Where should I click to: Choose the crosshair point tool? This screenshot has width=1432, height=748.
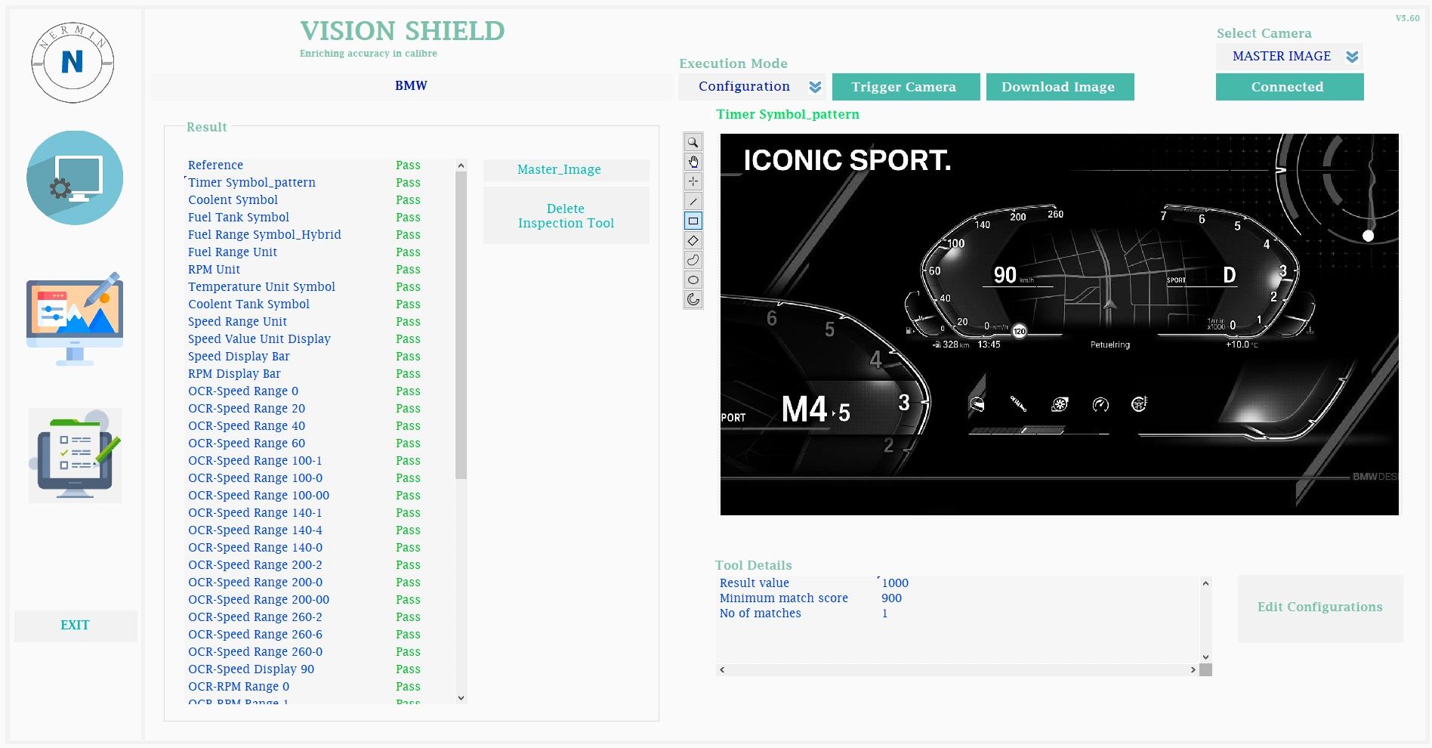(693, 181)
